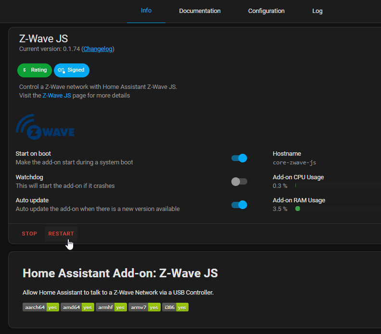This screenshot has height=334, width=381.
Task: Click the Add-on RAM Usage bar
Action: [x=338, y=209]
